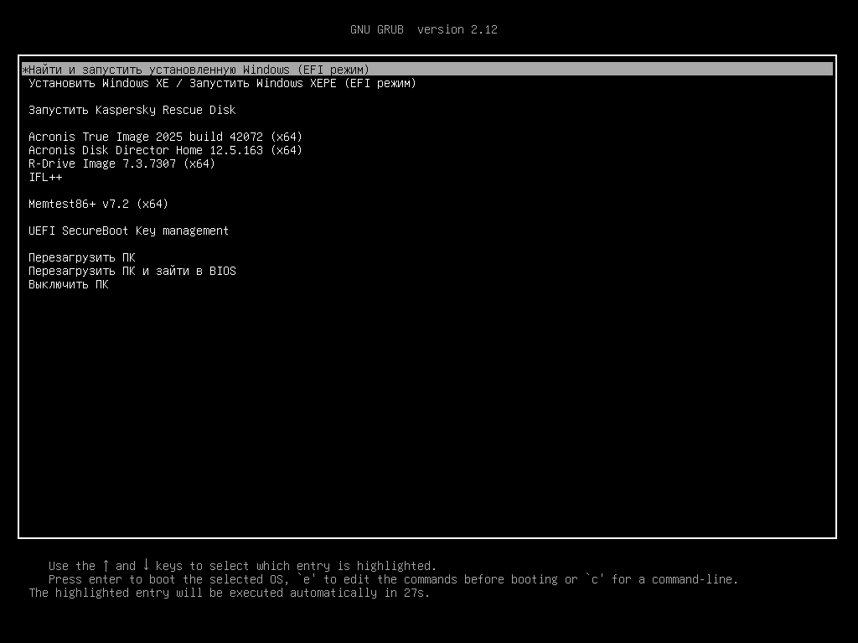Viewport: 858px width, 643px height.
Task: Choose Перезагрузить ПК и зайти в BIOS
Action: [132, 271]
